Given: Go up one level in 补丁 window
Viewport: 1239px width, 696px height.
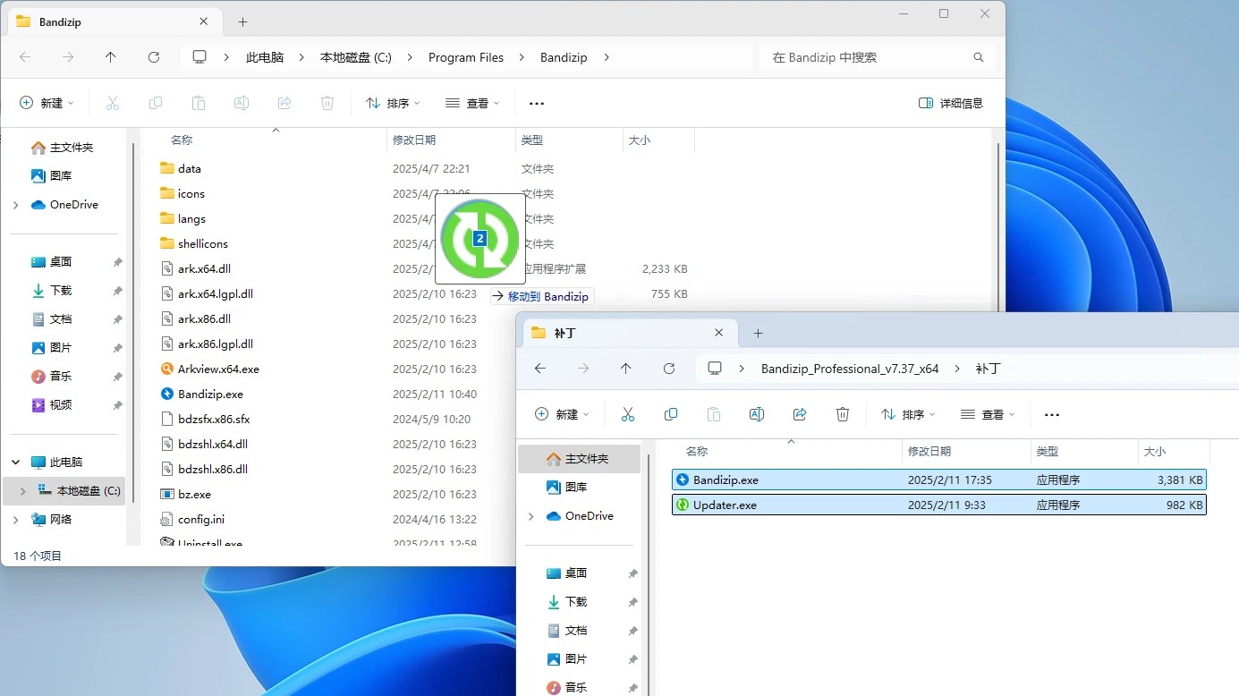Looking at the screenshot, I should coord(626,369).
